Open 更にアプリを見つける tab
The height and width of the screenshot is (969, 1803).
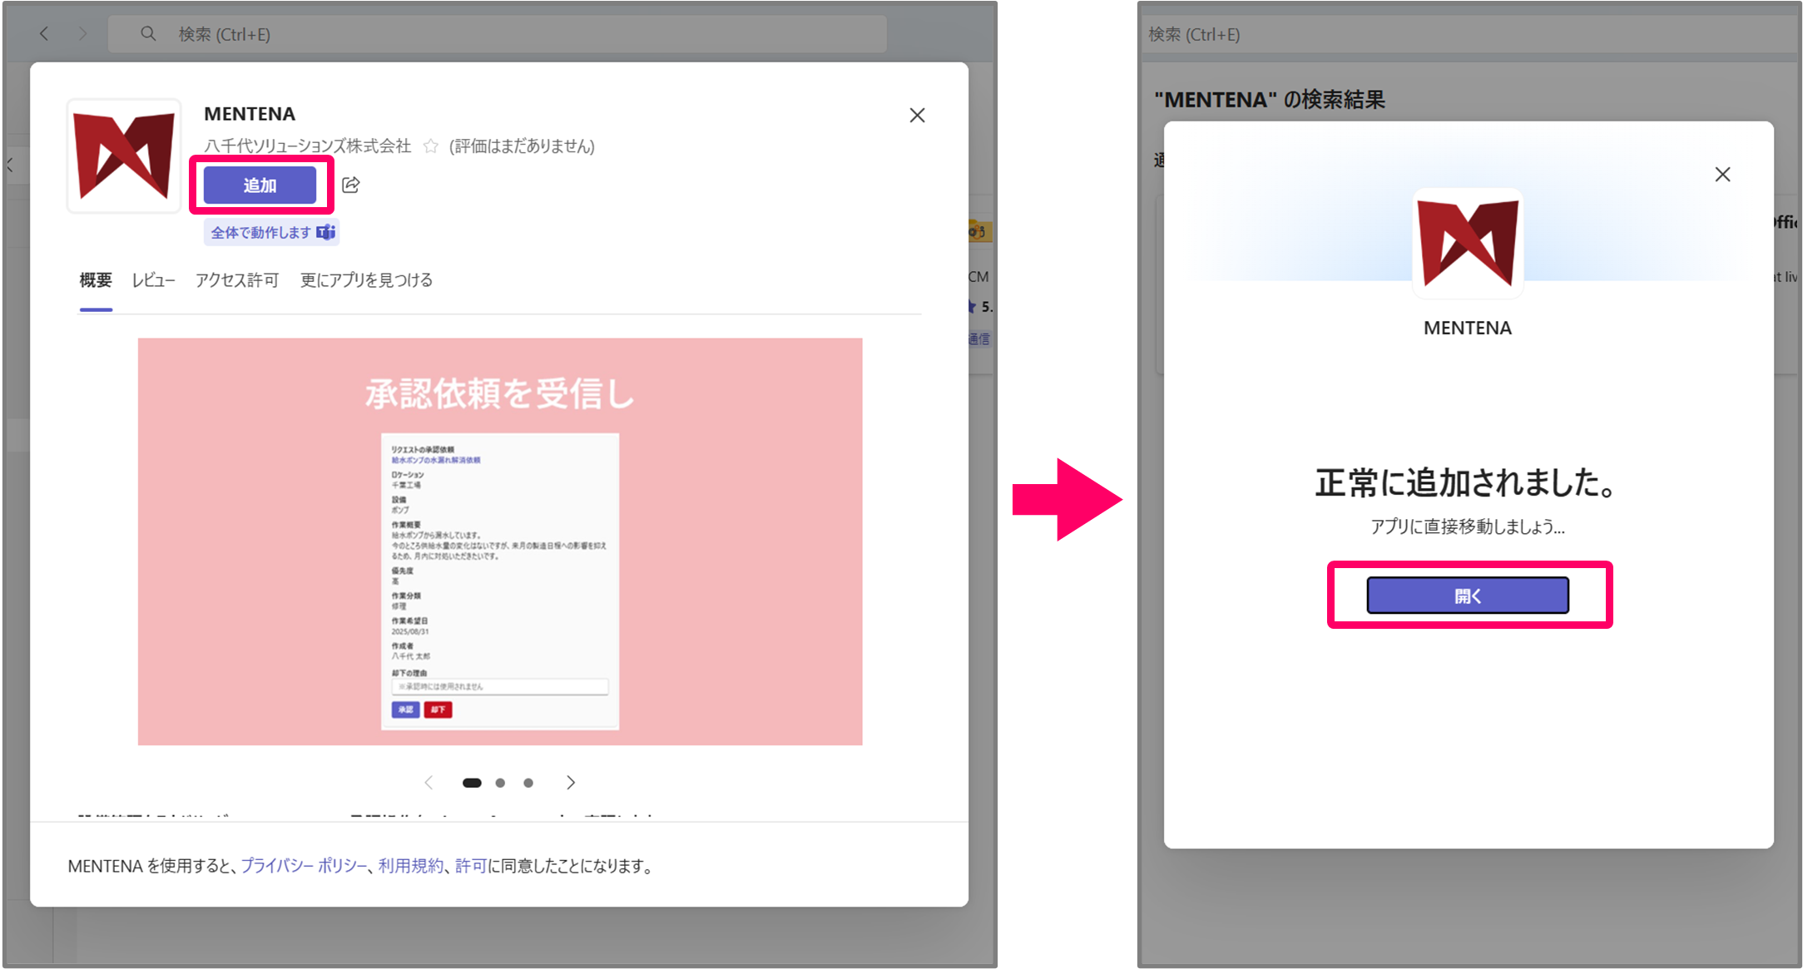366,280
